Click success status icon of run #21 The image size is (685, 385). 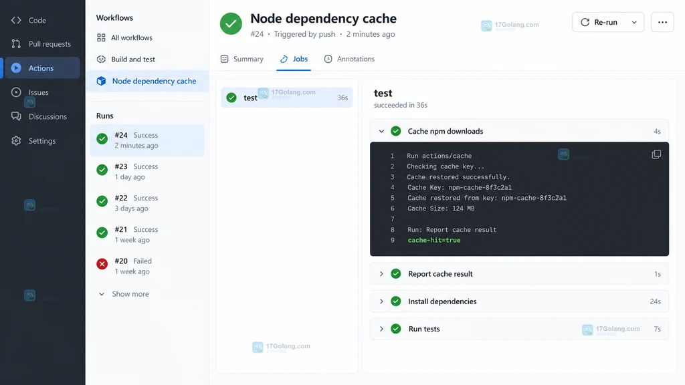102,233
